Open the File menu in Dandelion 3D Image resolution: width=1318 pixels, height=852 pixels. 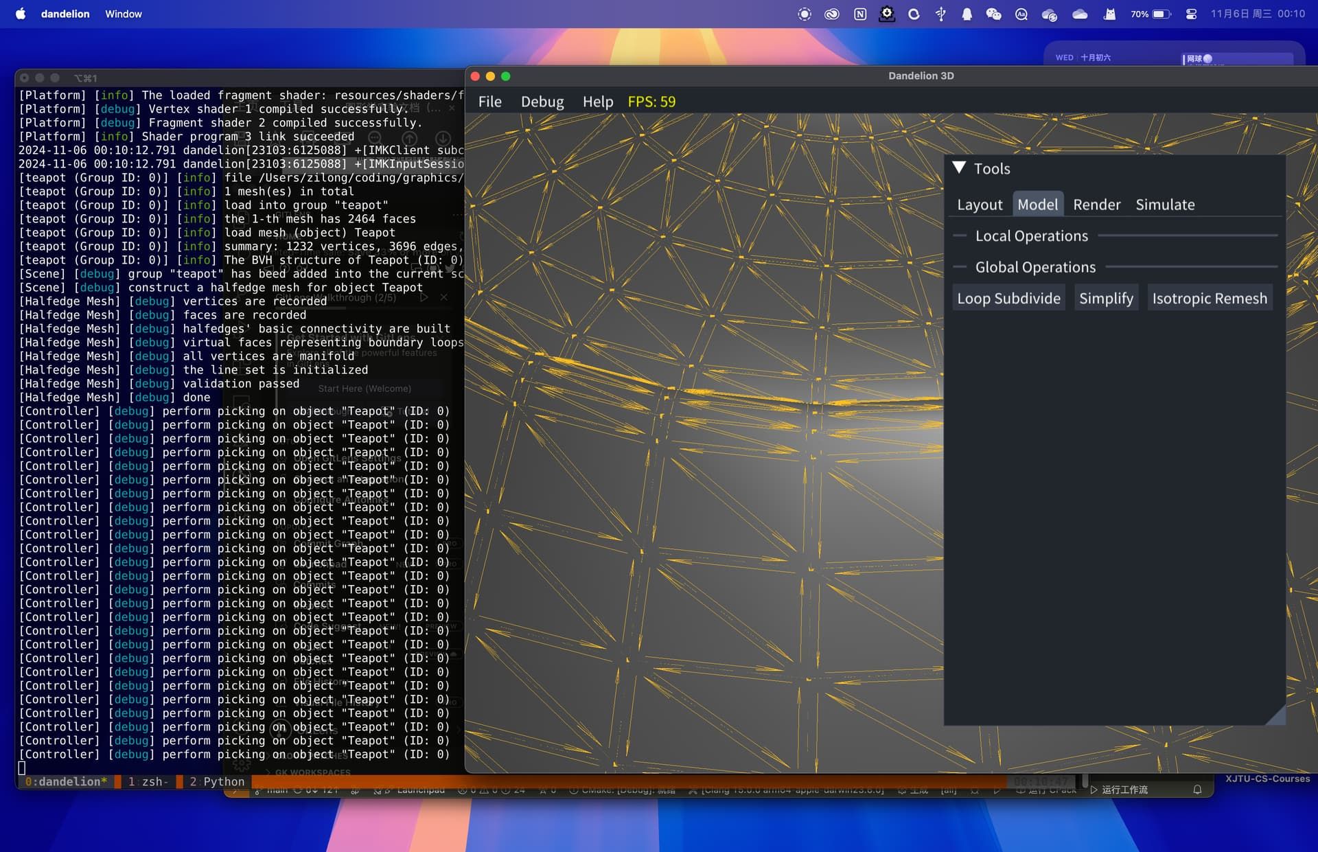489,102
